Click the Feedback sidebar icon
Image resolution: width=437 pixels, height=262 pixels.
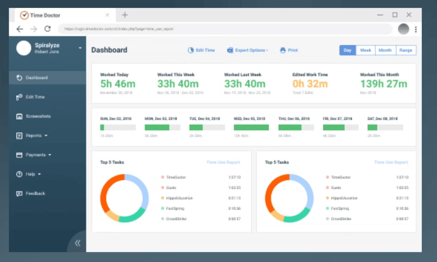tap(19, 193)
